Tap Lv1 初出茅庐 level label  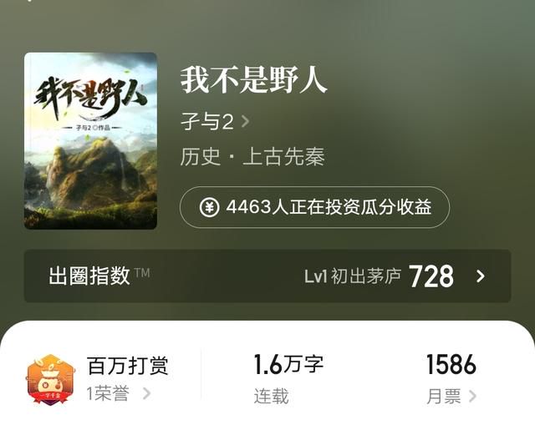[353, 276]
